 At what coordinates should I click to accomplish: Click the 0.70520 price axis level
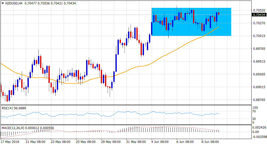click(x=259, y=10)
